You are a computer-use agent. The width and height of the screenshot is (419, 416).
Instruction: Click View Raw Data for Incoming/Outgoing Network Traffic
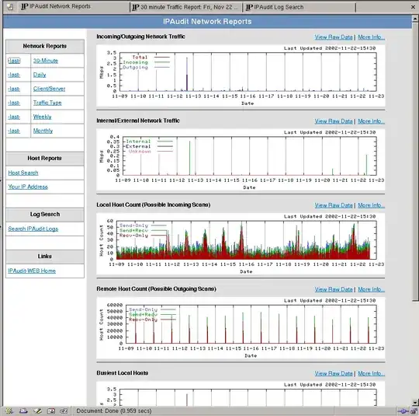pyautogui.click(x=334, y=37)
